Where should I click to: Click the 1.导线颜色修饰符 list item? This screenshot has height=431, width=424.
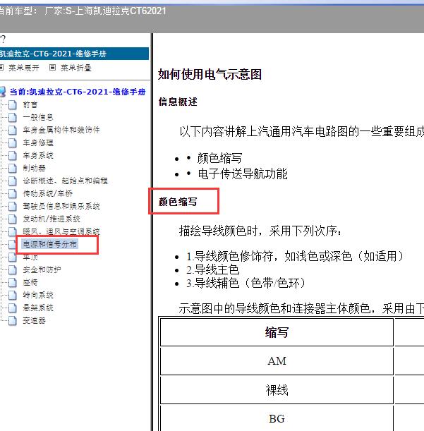[x=295, y=256]
